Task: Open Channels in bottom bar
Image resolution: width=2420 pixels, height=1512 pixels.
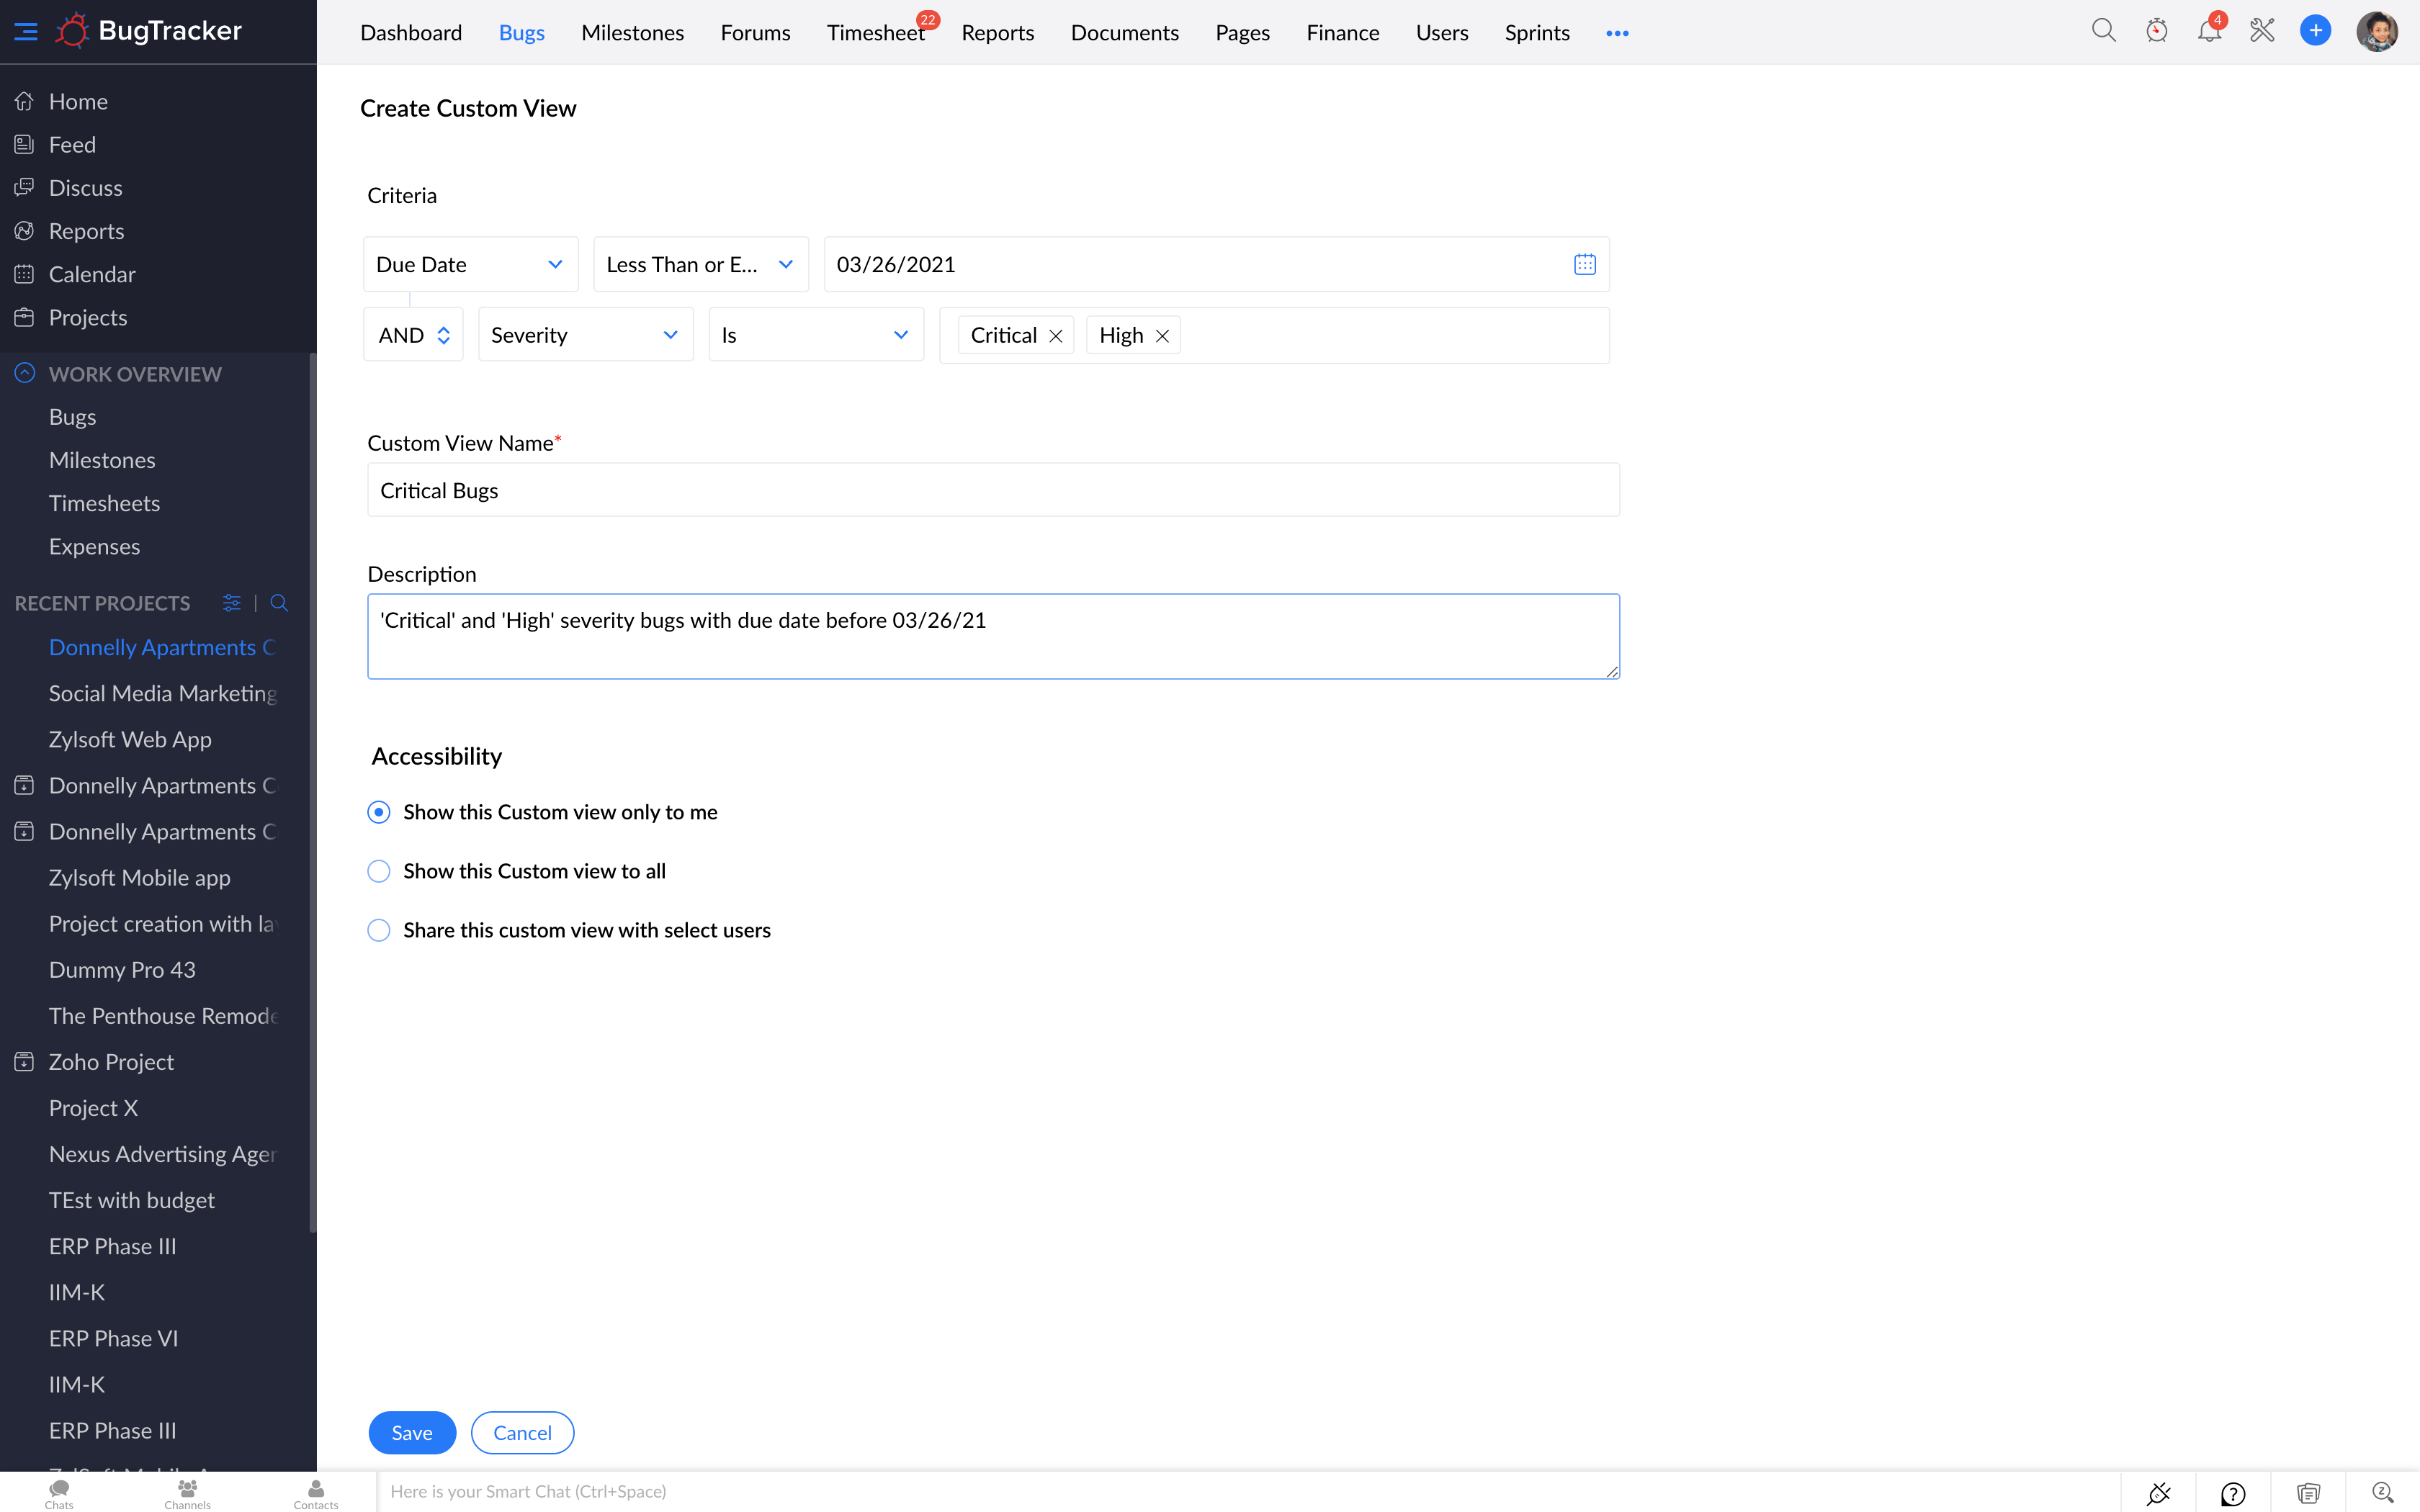Action: pyautogui.click(x=187, y=1493)
